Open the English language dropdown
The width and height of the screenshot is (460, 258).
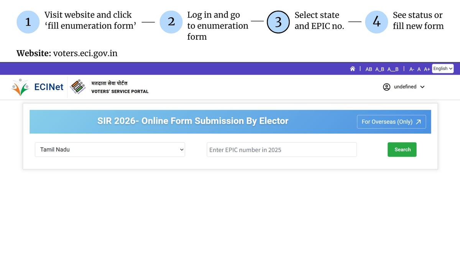pyautogui.click(x=443, y=69)
